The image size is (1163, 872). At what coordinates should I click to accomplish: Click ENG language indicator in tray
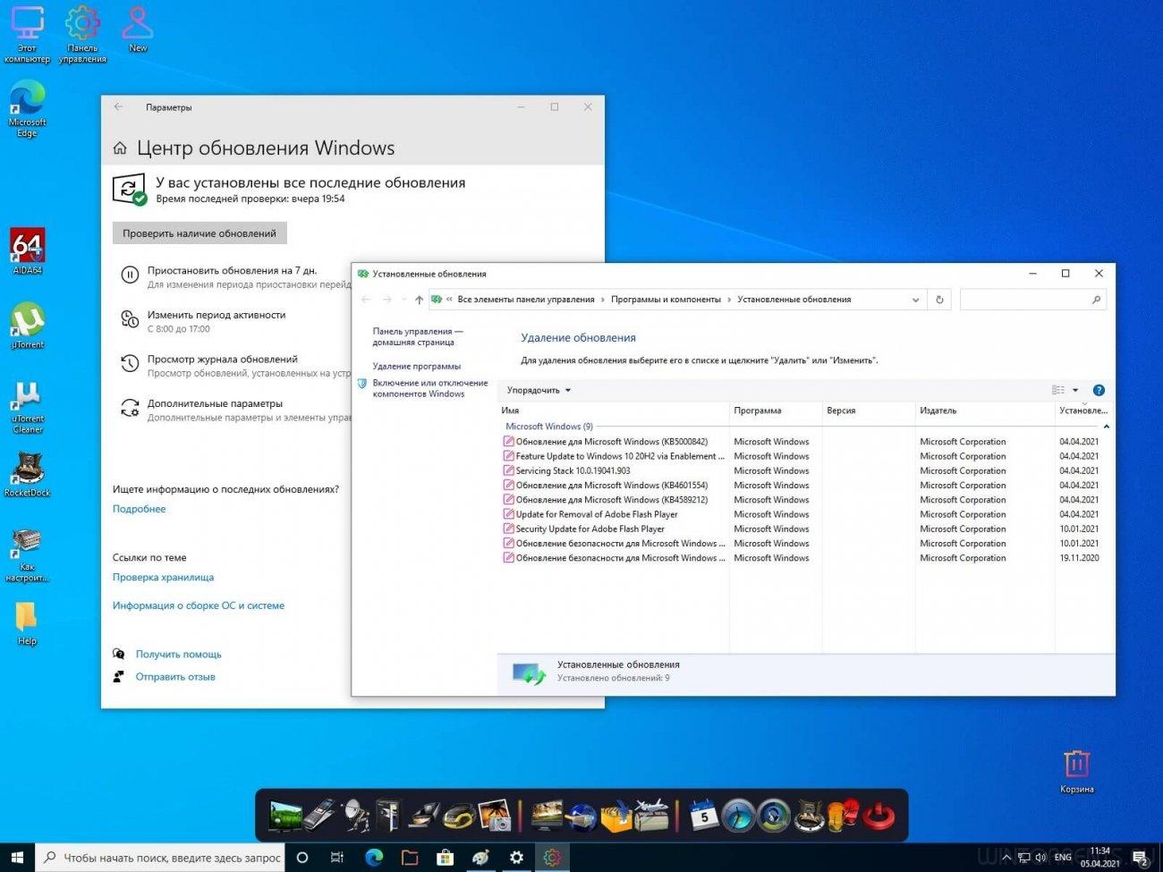coord(1063,858)
